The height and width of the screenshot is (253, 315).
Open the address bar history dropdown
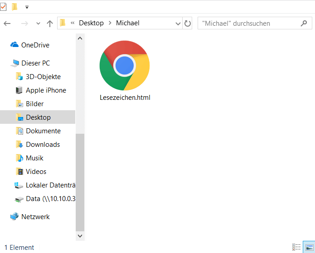coord(178,23)
